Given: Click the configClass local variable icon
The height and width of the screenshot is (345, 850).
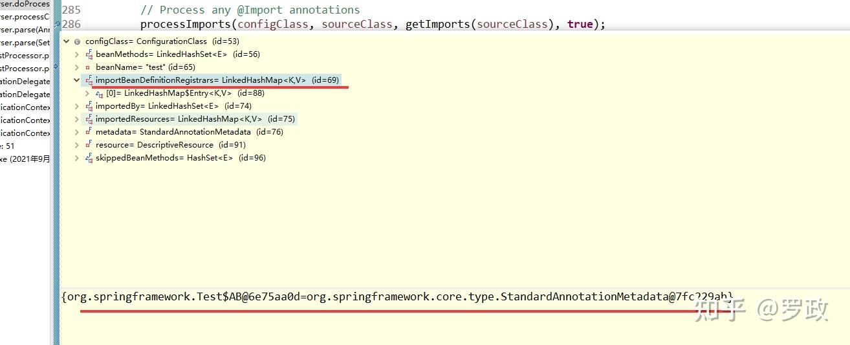Looking at the screenshot, I should (x=78, y=41).
